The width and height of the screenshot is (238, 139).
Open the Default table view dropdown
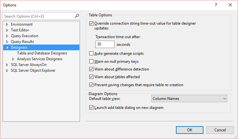(189, 99)
